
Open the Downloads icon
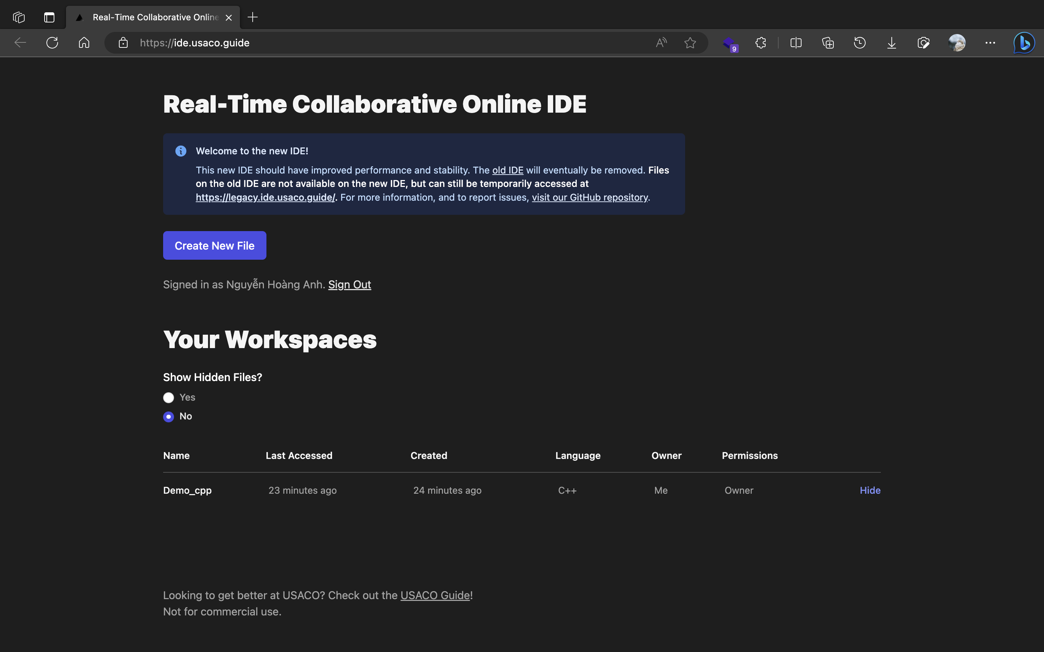pos(891,43)
